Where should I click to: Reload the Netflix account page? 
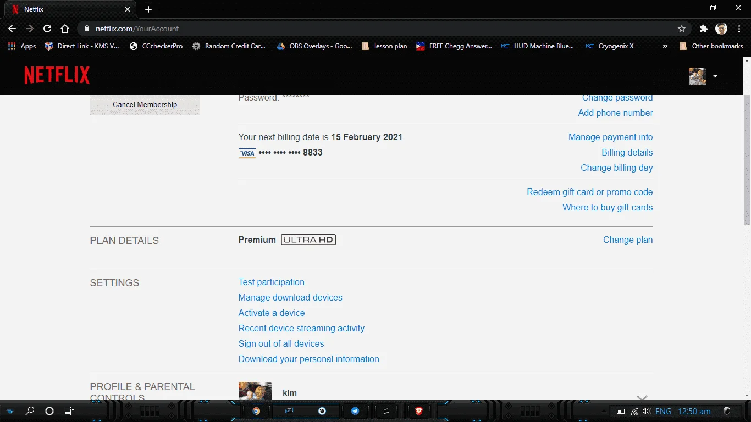47,29
